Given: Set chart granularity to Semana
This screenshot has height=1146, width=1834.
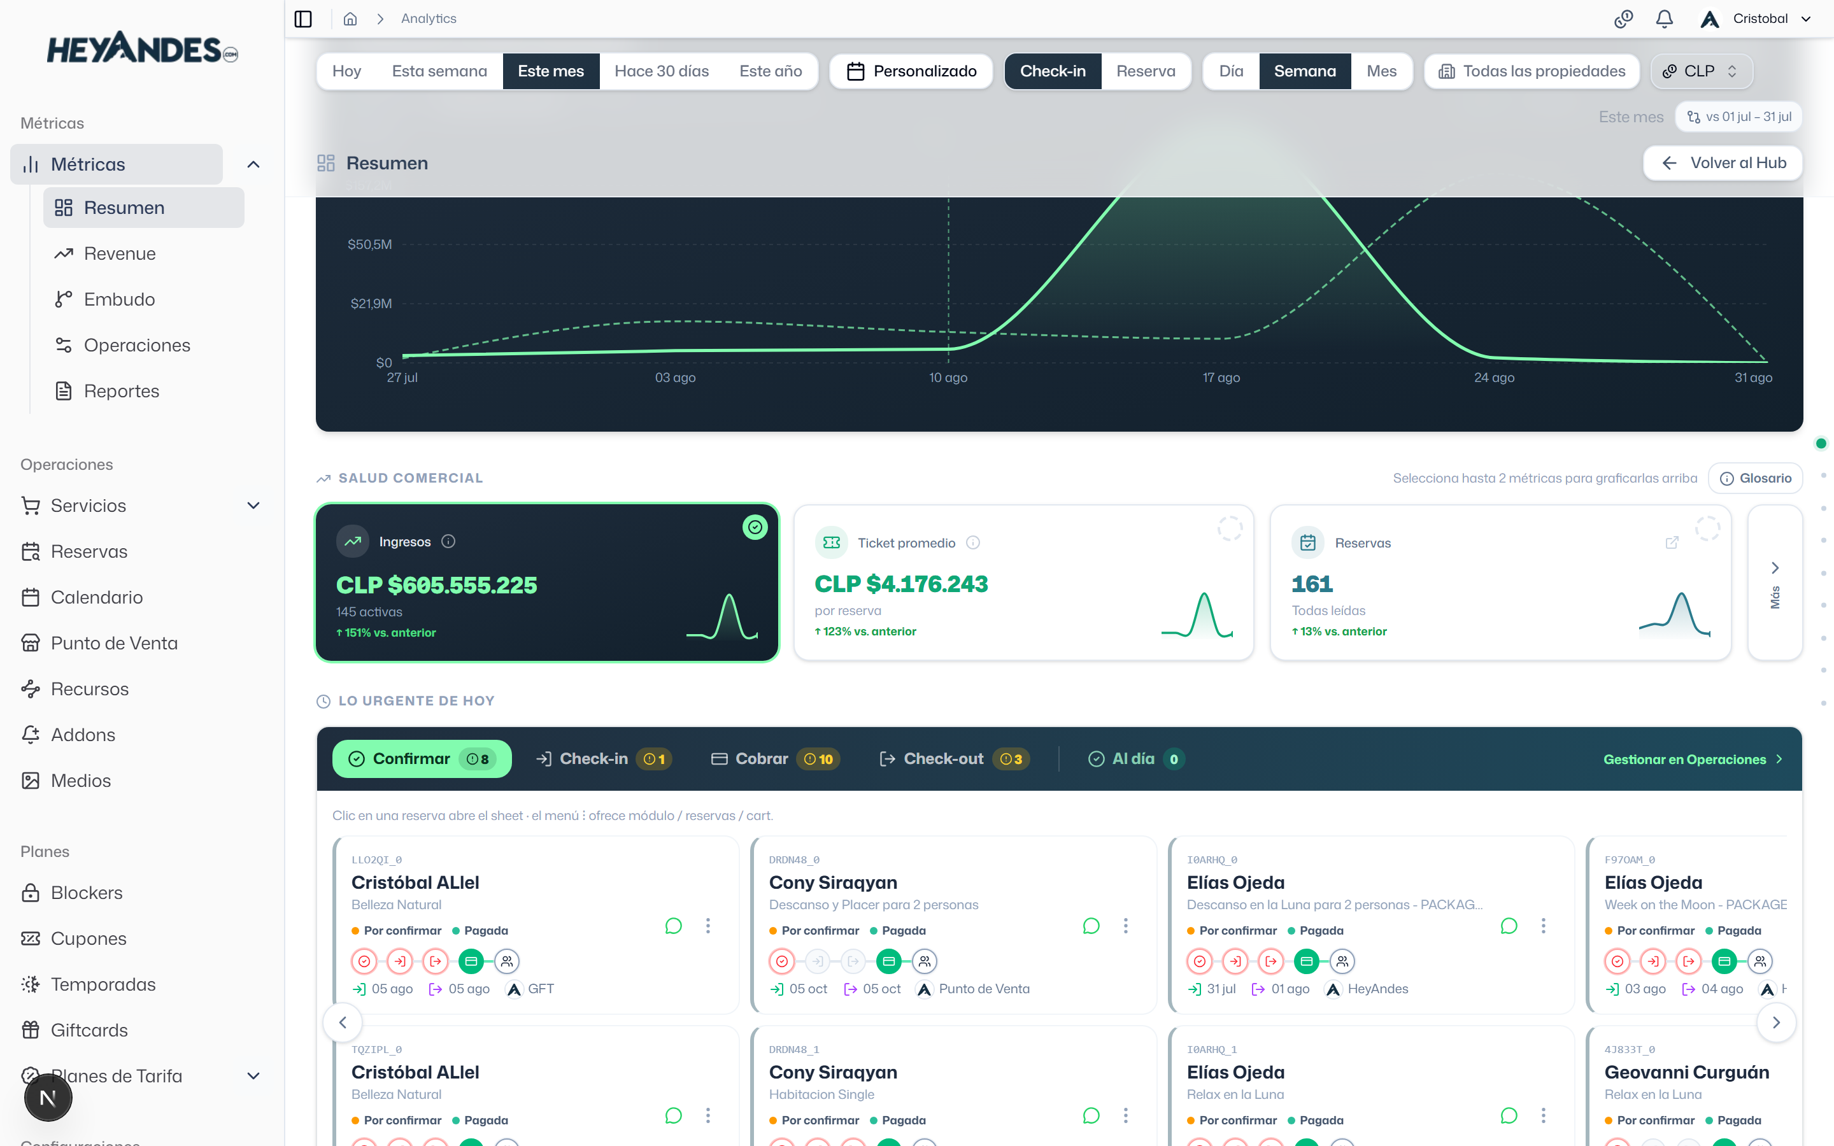Looking at the screenshot, I should click(1305, 71).
